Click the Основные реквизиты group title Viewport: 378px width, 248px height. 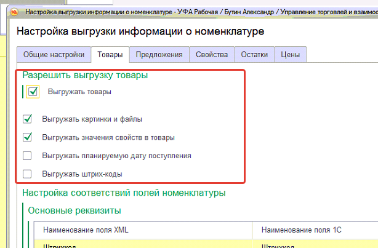point(74,210)
